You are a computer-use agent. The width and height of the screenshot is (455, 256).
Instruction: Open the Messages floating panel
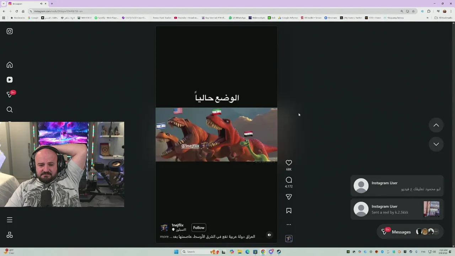pos(410,232)
